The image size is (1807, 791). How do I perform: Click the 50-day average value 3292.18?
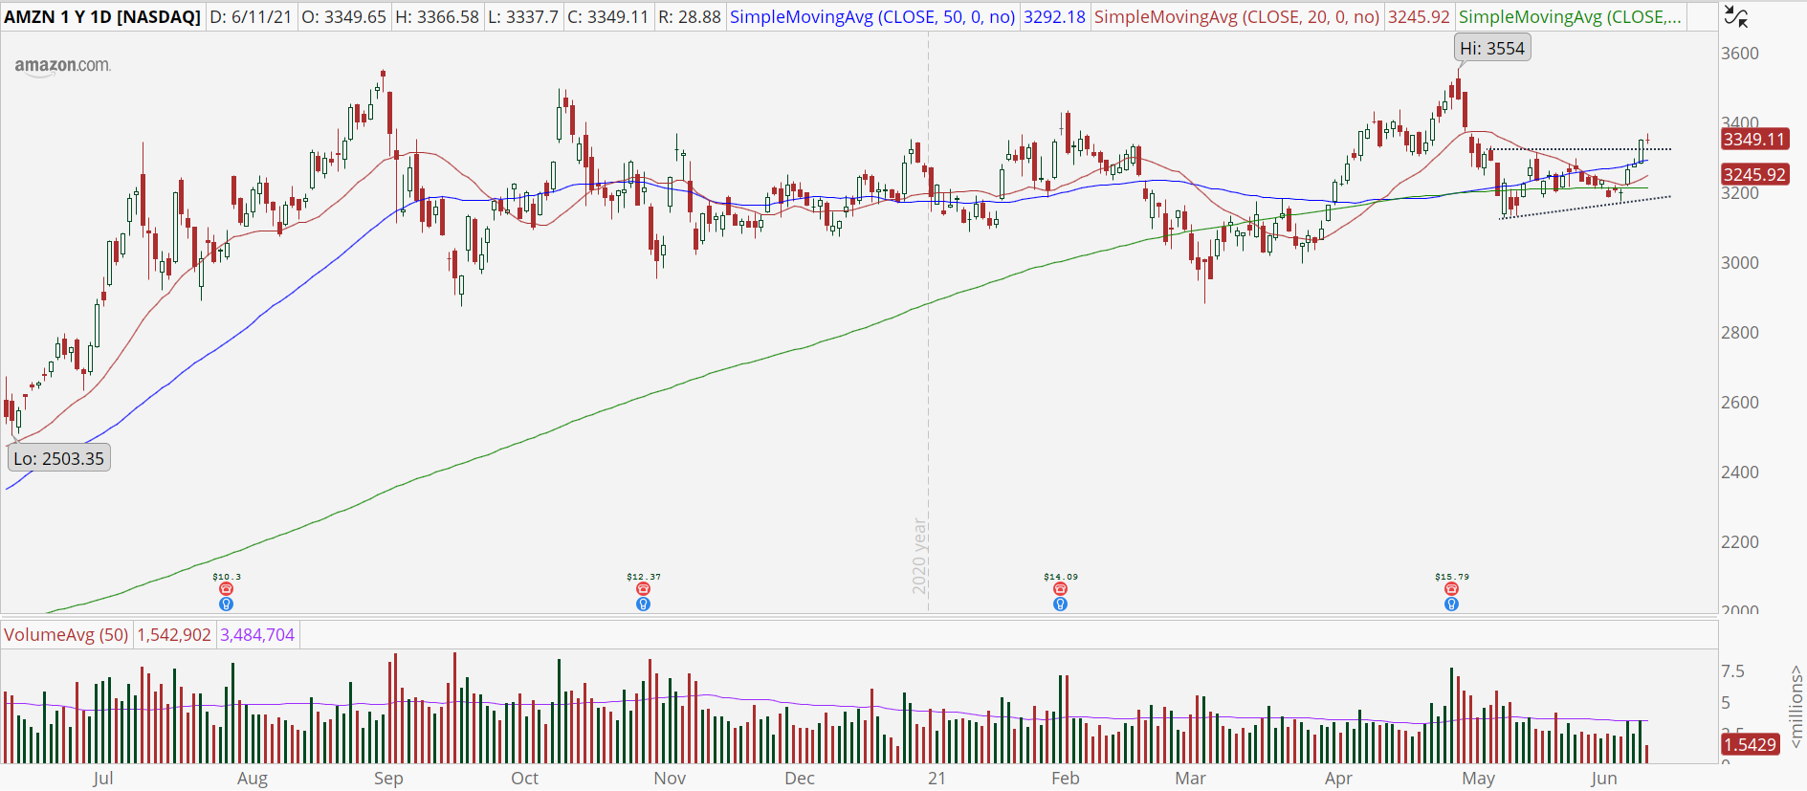pyautogui.click(x=1054, y=17)
